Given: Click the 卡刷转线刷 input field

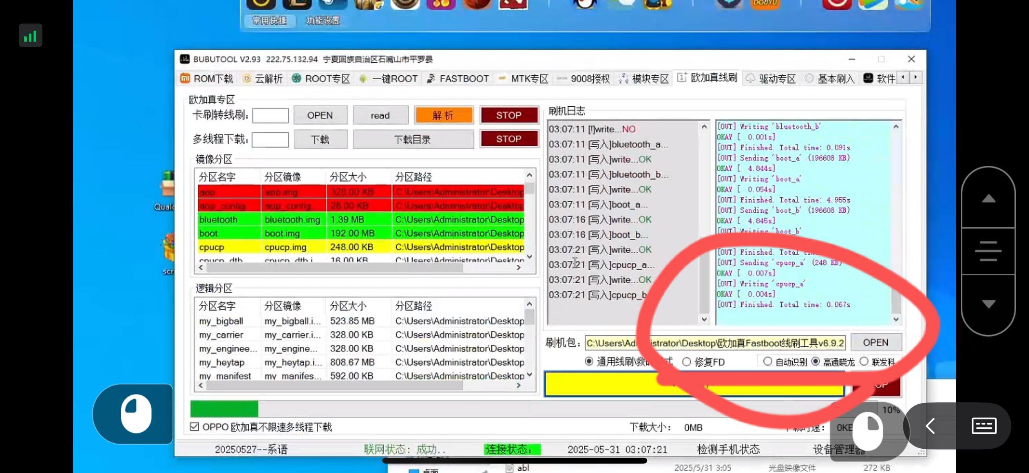Looking at the screenshot, I should pos(270,116).
